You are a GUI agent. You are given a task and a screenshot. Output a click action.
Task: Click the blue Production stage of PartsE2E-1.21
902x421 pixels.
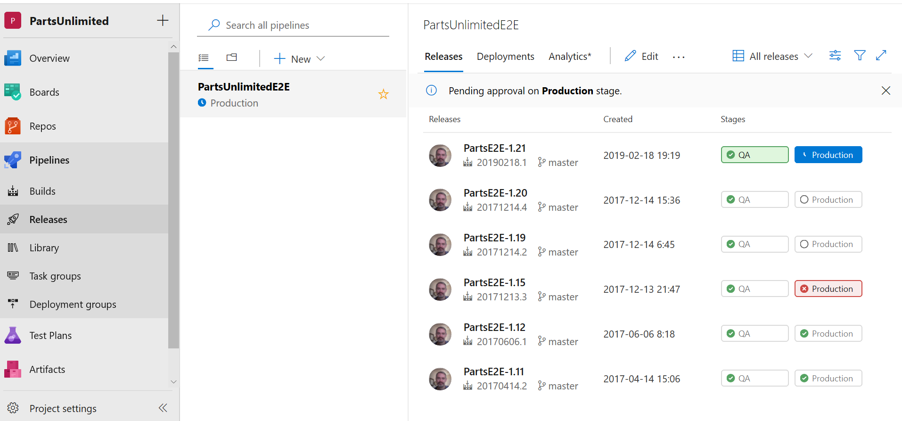(x=828, y=155)
